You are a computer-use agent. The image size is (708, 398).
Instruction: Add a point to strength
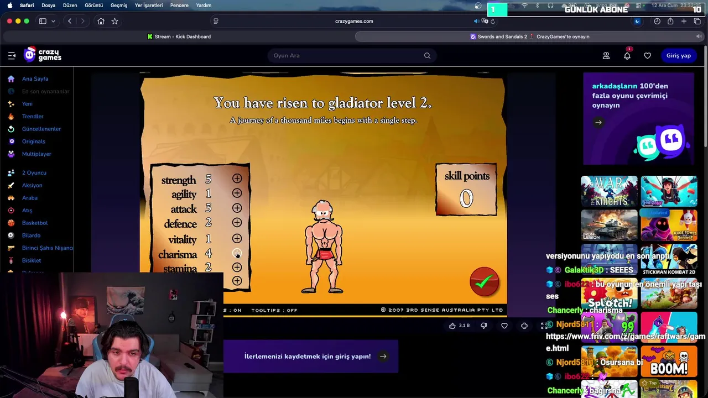[237, 179]
